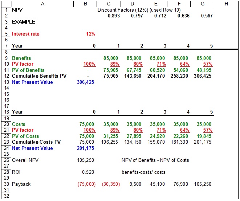
Task: Select column A header
Action: (x=42, y=4)
